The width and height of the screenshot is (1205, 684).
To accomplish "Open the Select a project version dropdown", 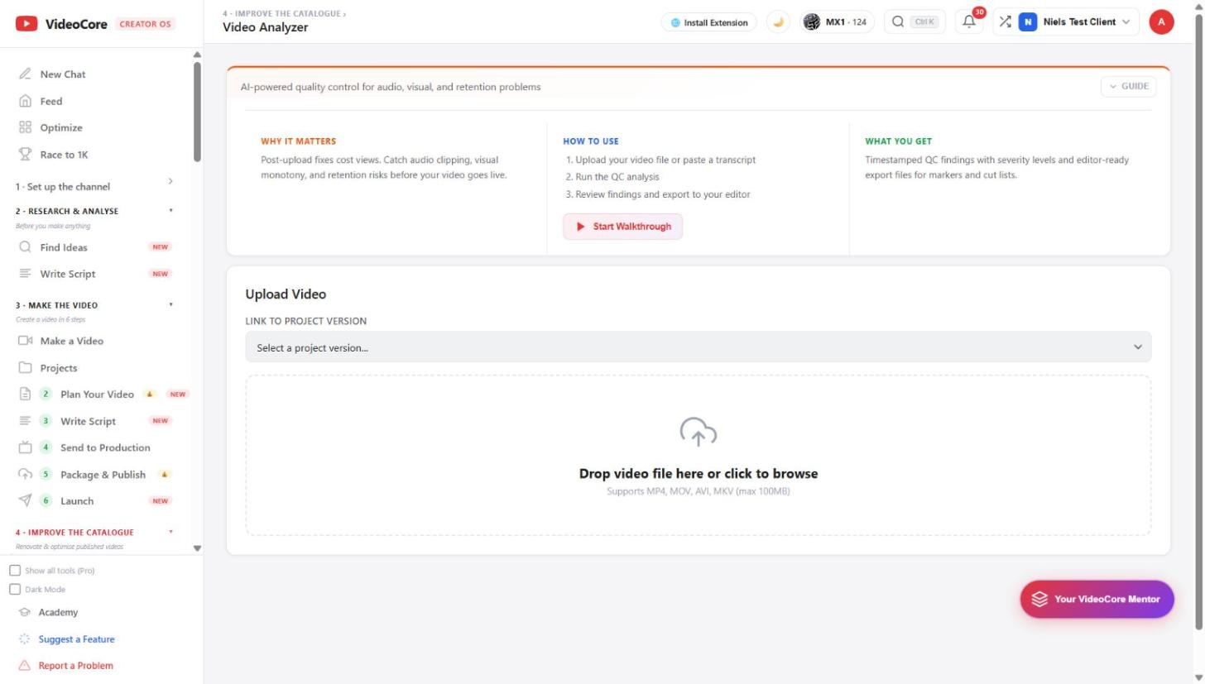I will (698, 347).
